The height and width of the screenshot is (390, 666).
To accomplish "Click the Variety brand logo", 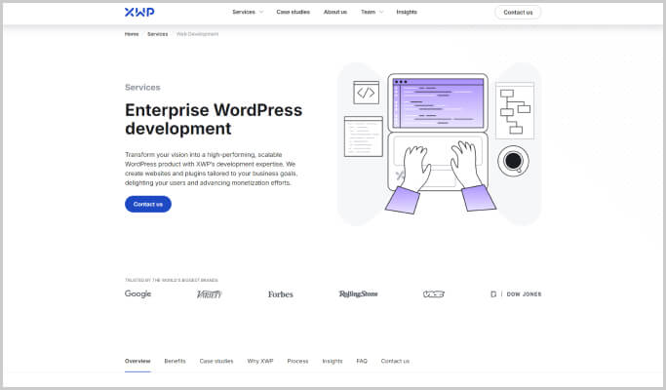I will point(209,293).
